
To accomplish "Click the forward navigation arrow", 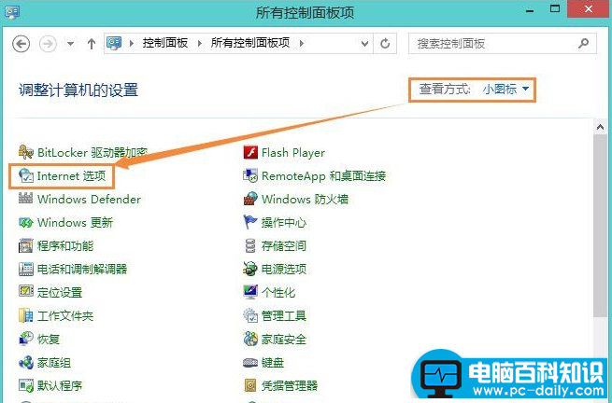I will coord(48,44).
